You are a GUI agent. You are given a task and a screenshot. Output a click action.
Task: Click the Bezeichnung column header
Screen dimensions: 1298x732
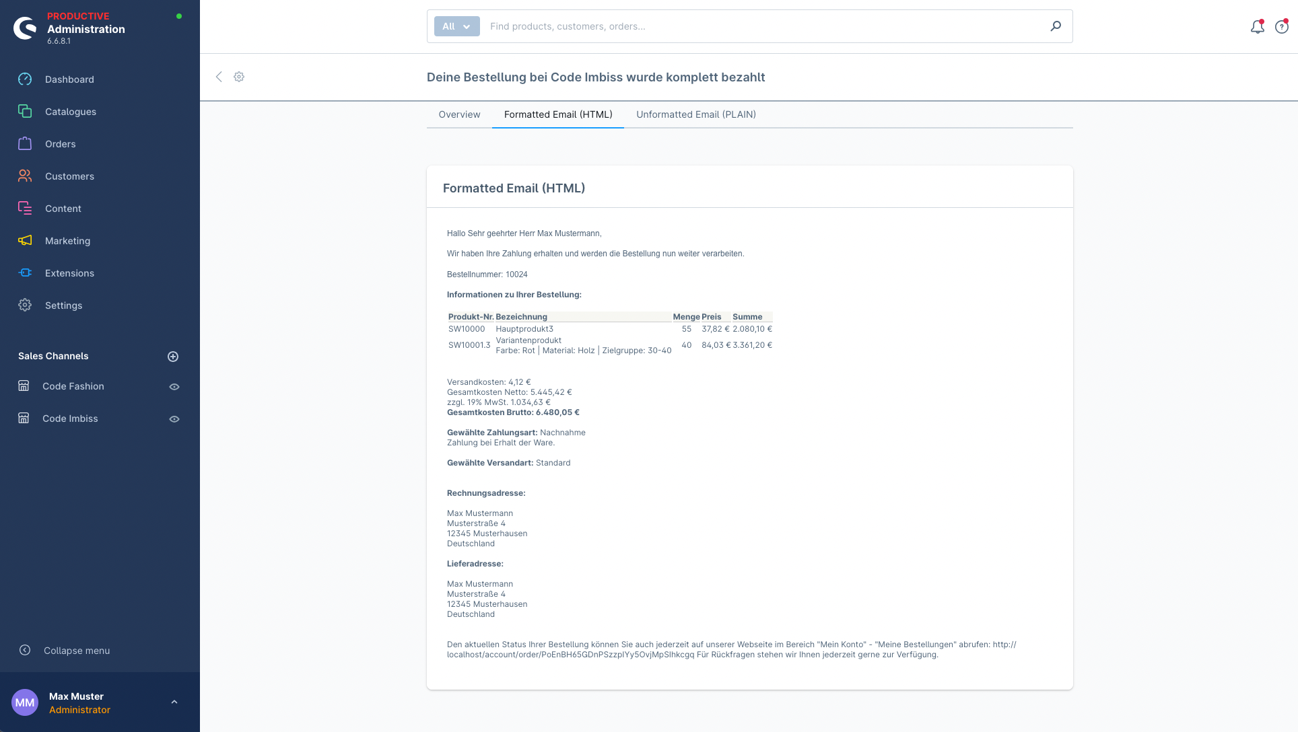pos(521,317)
